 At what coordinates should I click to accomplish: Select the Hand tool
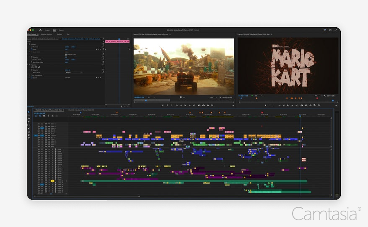29,135
